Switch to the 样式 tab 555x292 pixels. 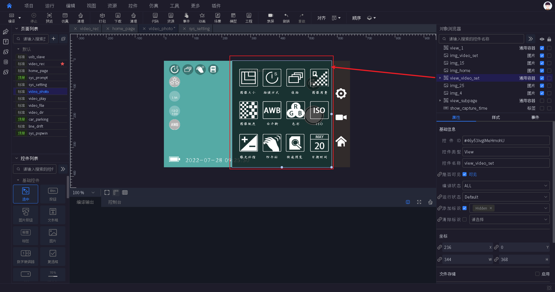[x=496, y=117]
